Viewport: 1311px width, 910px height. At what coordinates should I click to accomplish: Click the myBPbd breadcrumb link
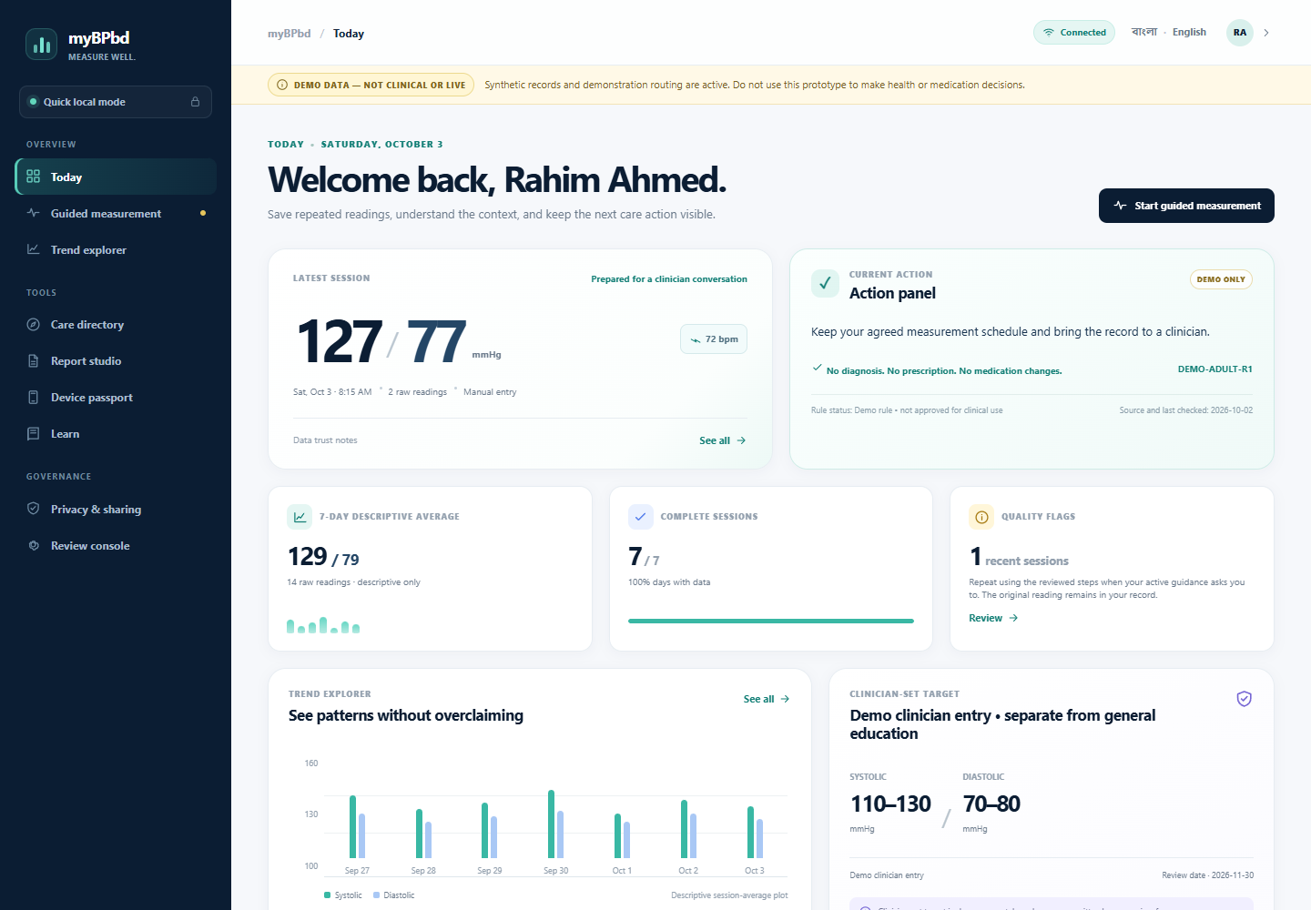[289, 34]
